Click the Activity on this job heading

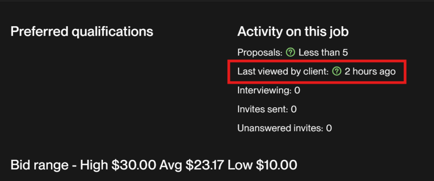(x=293, y=31)
